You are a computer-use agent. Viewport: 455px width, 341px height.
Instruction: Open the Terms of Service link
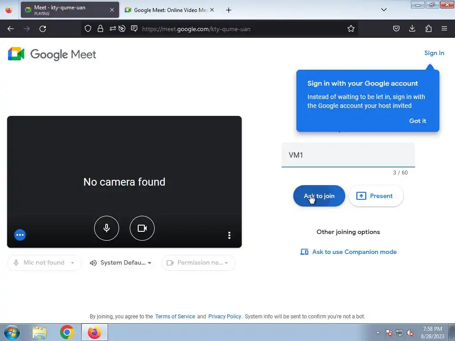tap(175, 316)
